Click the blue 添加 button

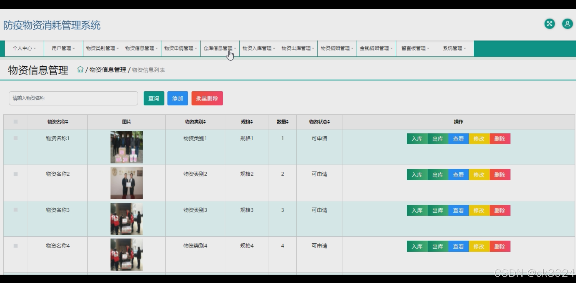[x=177, y=98]
